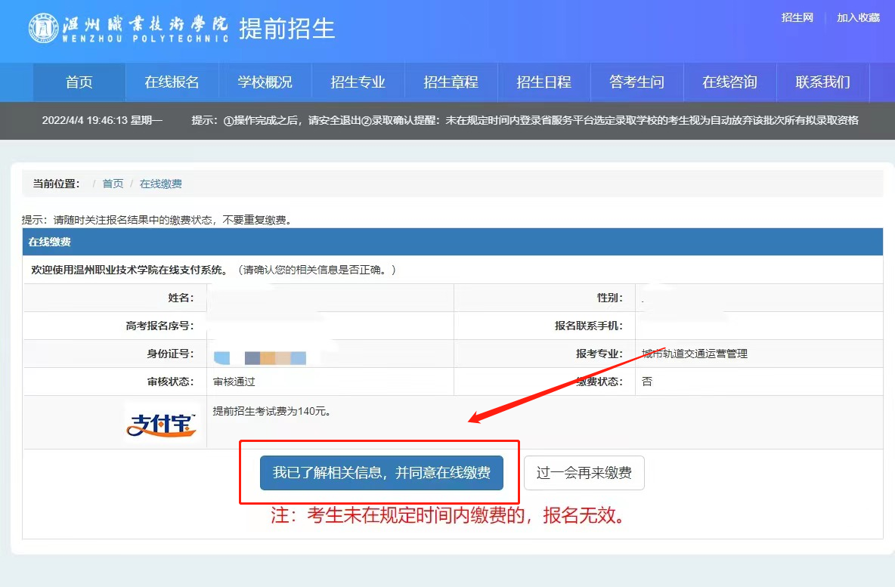View 招生日程 from the navigation bar
This screenshot has width=895, height=587.
tap(544, 82)
